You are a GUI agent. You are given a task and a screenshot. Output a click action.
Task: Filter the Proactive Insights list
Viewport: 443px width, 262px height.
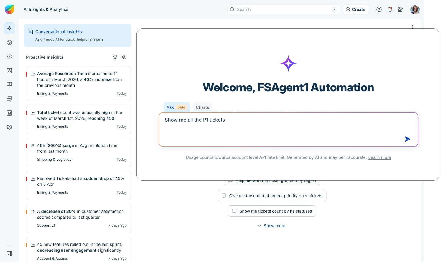tap(115, 57)
